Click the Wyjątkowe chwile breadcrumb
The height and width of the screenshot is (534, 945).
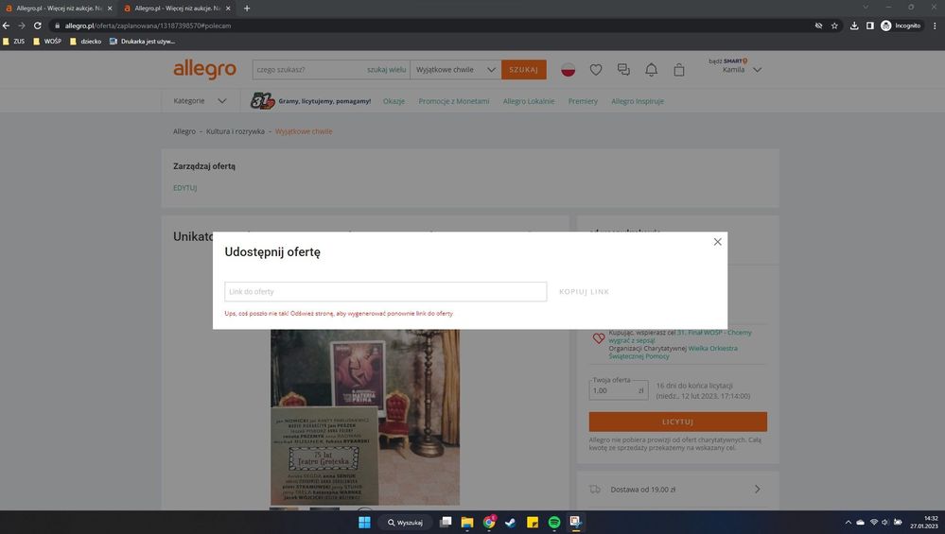pyautogui.click(x=304, y=131)
